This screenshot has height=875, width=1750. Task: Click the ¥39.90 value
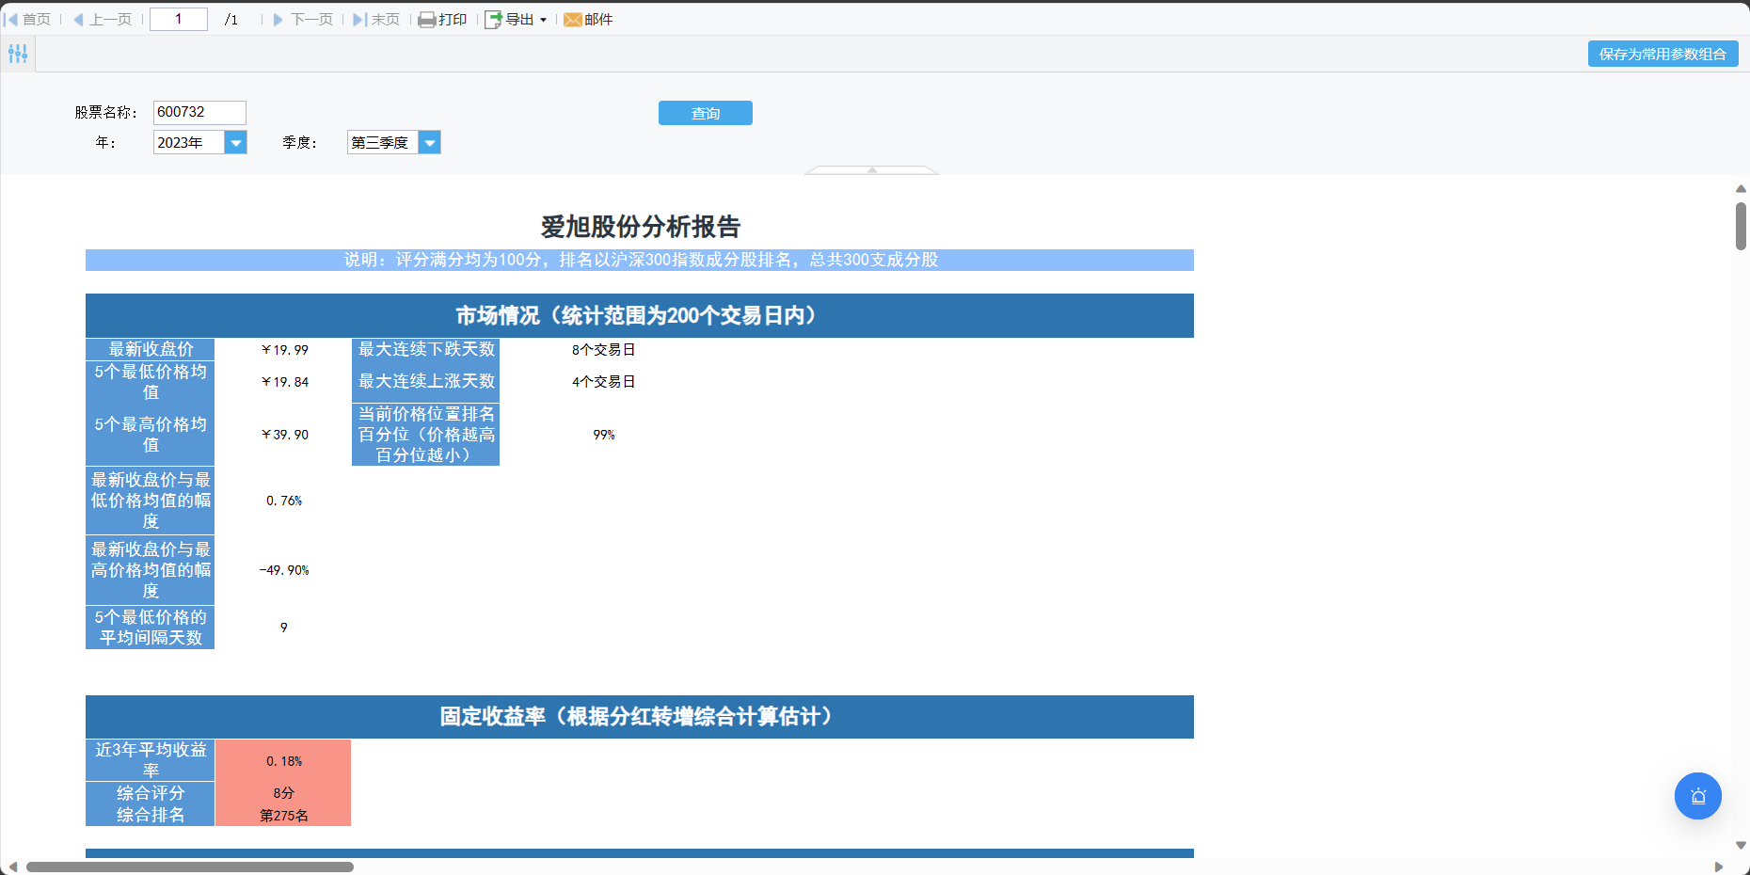coord(284,435)
